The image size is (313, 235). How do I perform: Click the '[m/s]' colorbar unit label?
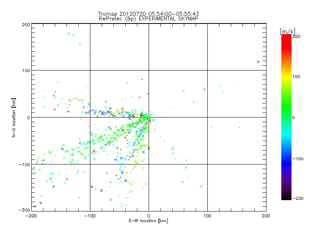(x=288, y=31)
